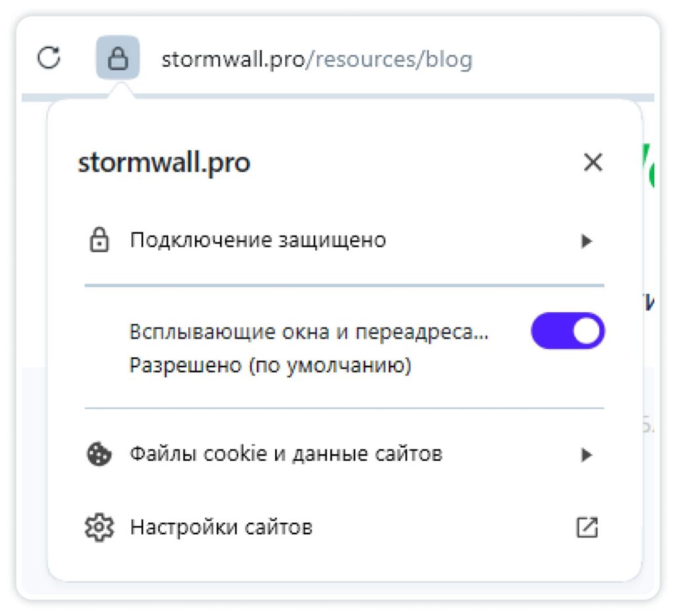This screenshot has height=616, width=676.
Task: Expand the arrow beside 'Файлы cookie и данные сайтов'
Action: click(x=586, y=454)
